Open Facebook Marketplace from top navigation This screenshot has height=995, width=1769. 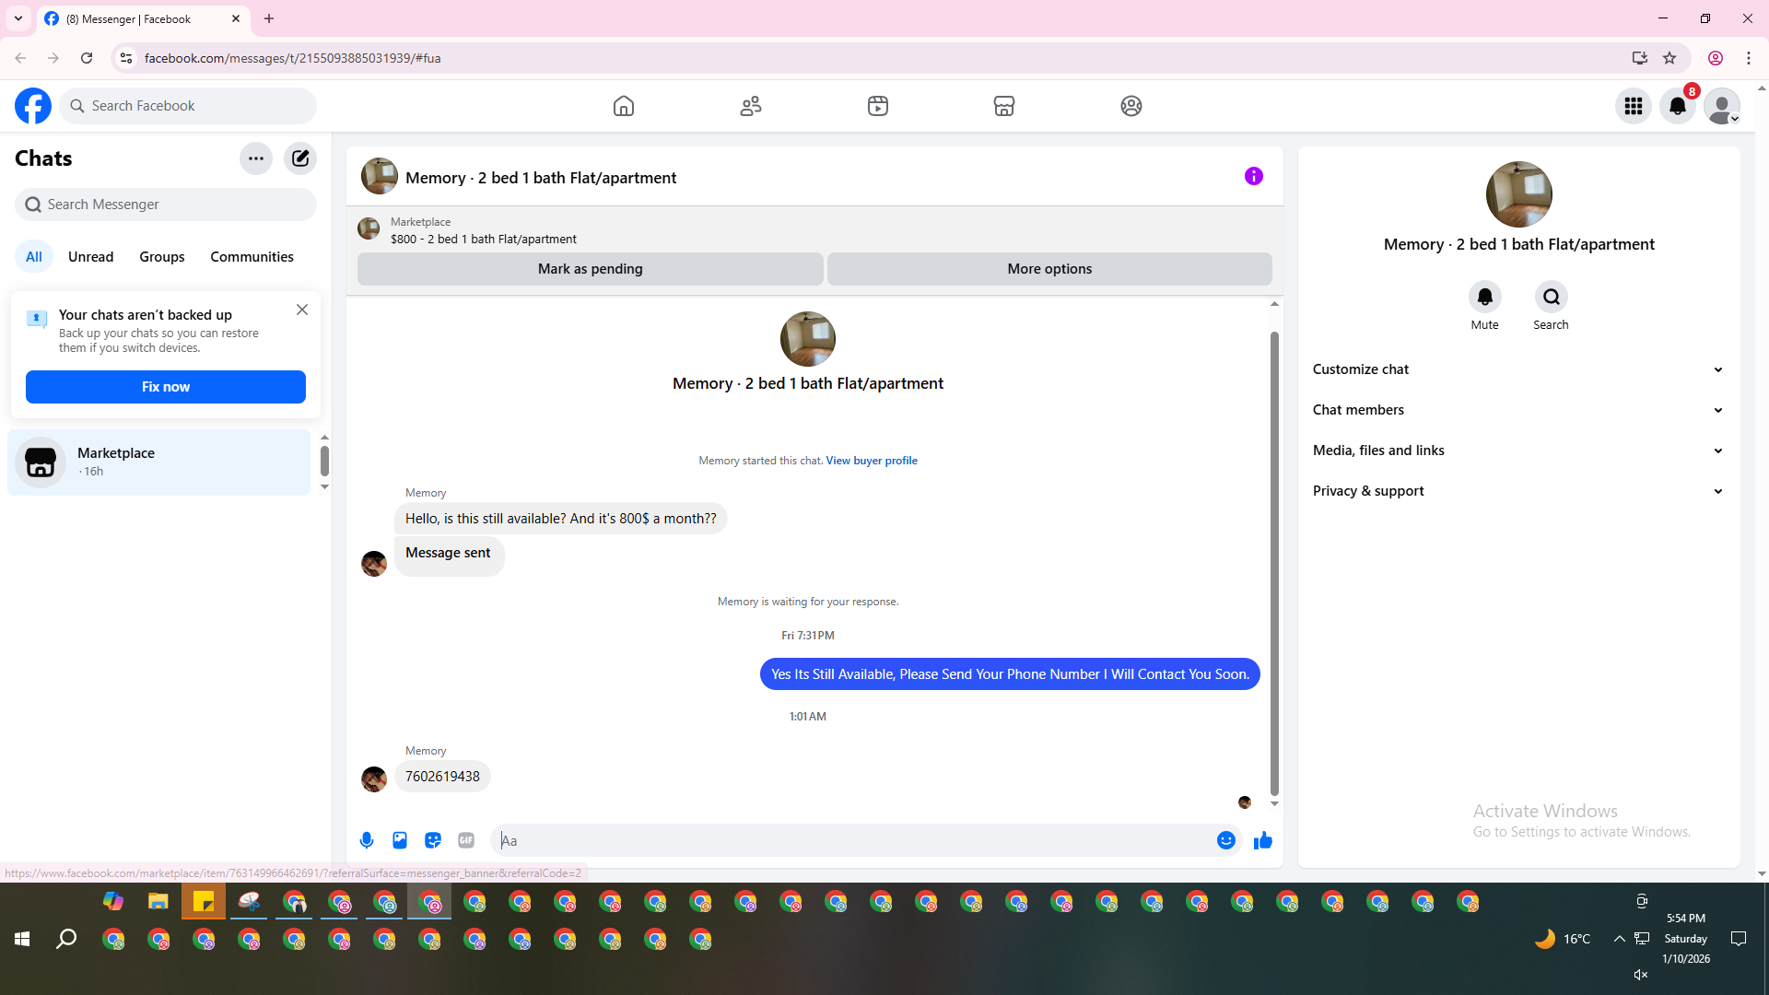click(1004, 106)
